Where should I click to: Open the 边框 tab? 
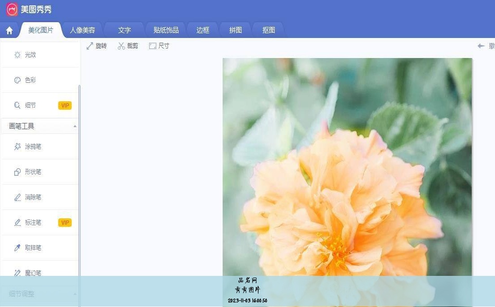click(203, 30)
